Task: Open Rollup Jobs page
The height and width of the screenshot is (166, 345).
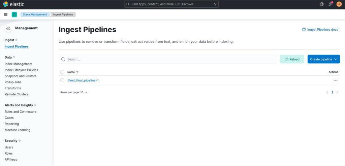Action: [x=13, y=82]
